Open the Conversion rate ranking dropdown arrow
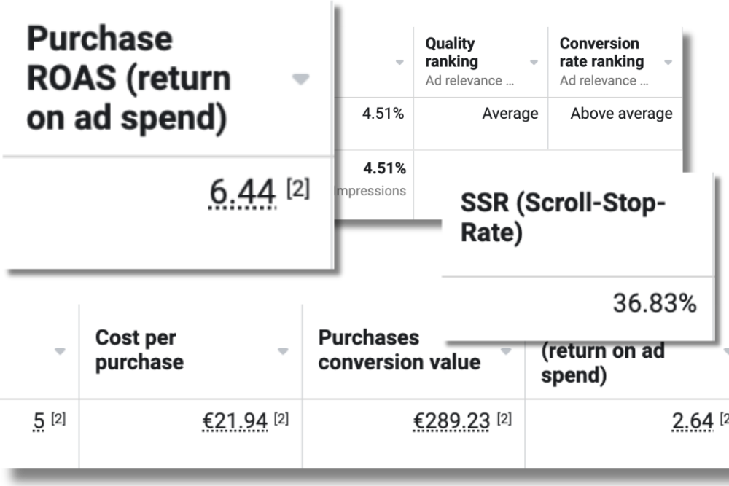The height and width of the screenshot is (486, 729). coord(668,62)
